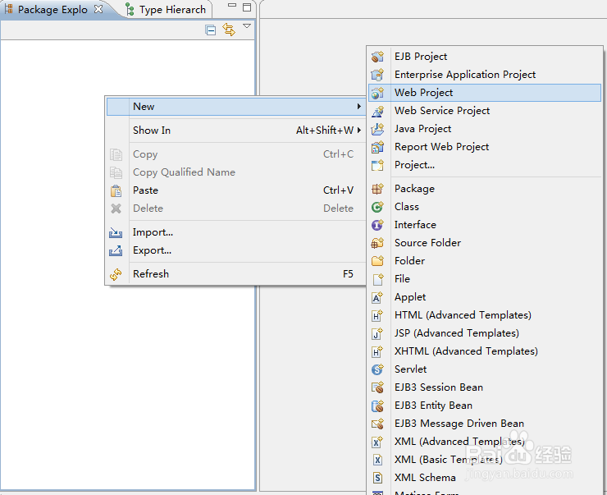Open the Package Explorer view menu triangle
The width and height of the screenshot is (607, 495).
pos(247,26)
